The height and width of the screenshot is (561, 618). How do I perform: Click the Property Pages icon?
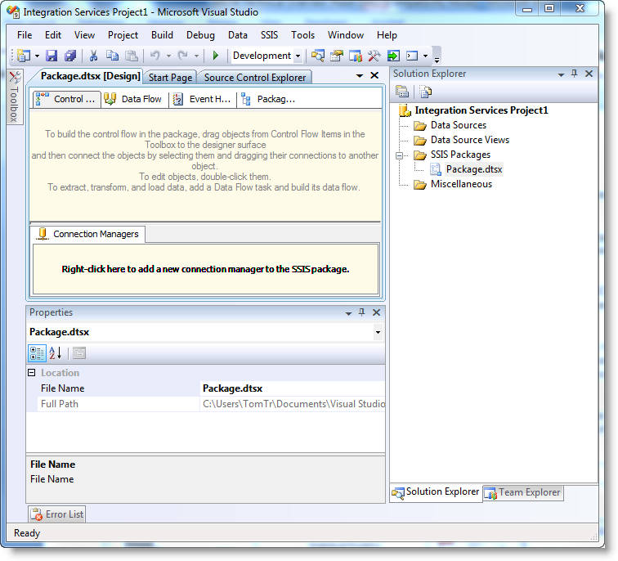79,353
